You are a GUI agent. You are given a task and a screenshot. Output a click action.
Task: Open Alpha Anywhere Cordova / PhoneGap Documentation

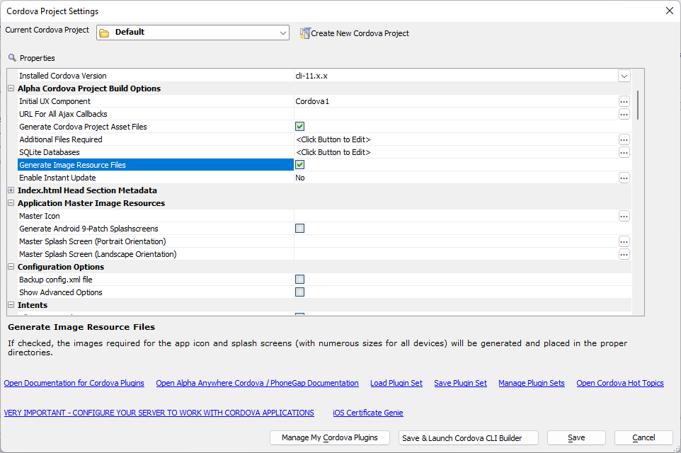257,383
